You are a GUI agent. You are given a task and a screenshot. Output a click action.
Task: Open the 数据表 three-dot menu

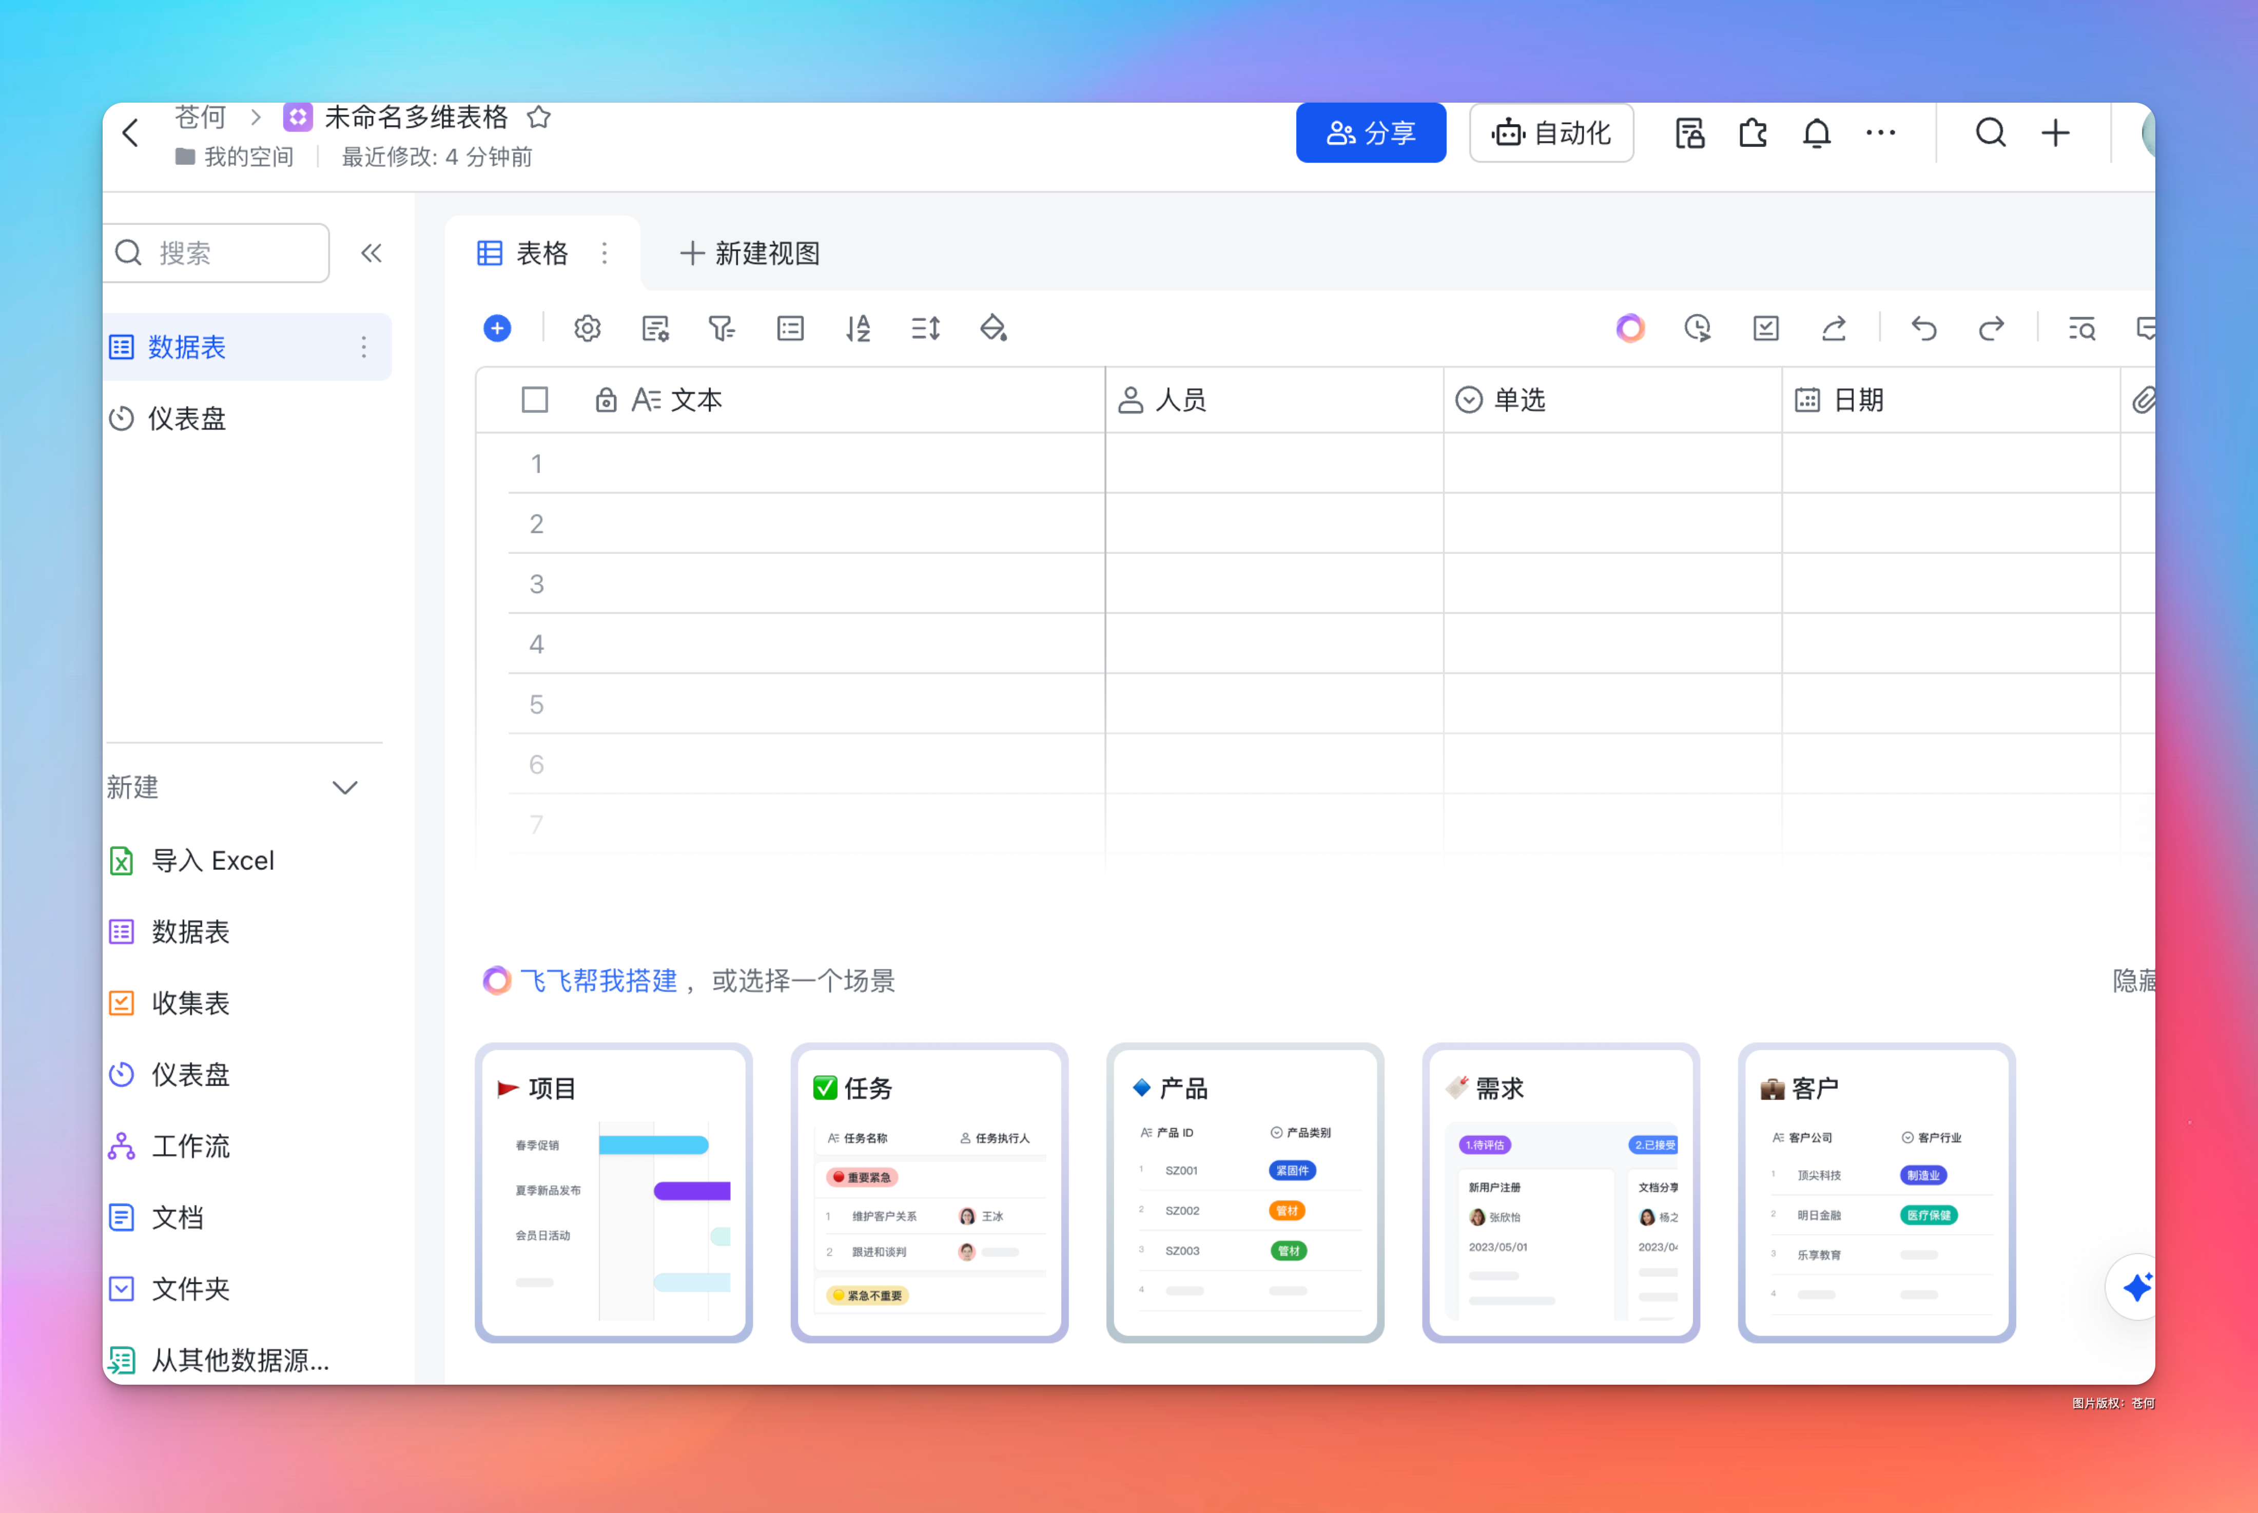[364, 347]
